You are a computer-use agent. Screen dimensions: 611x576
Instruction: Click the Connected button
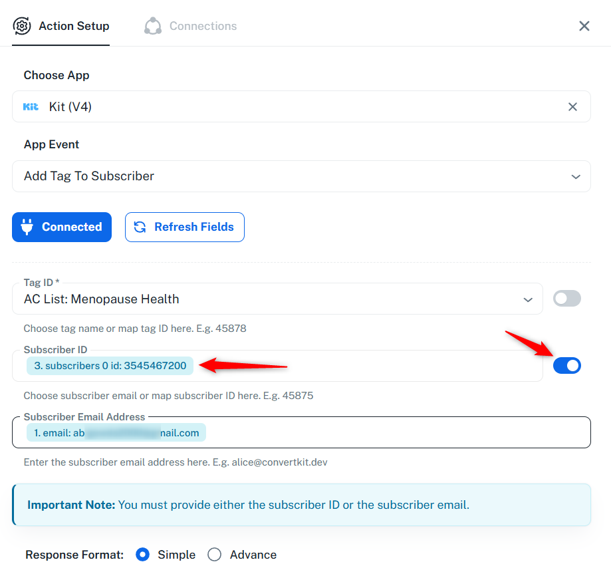[62, 227]
